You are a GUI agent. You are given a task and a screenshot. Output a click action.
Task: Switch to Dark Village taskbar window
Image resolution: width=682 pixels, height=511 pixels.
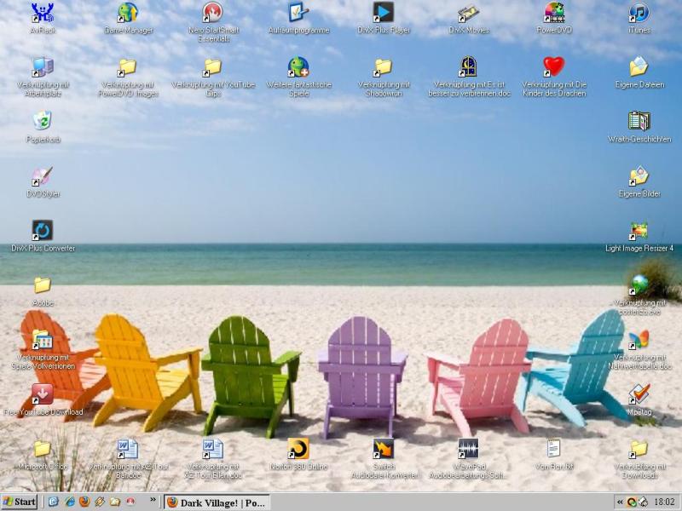click(217, 502)
